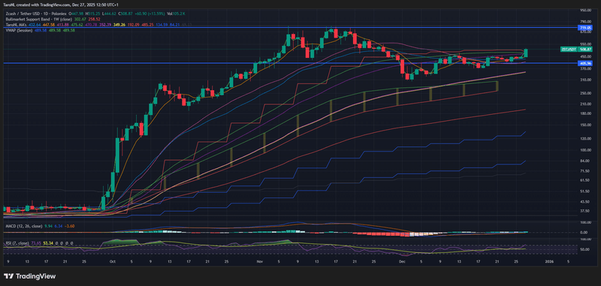
Task: Click the 84.00 price axis label
Action: (x=584, y=161)
